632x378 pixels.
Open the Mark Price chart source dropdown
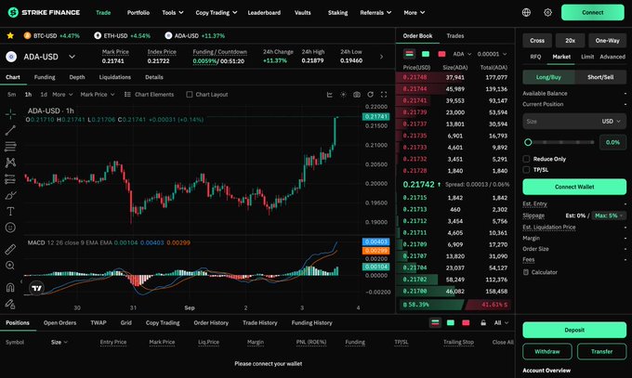pos(98,95)
